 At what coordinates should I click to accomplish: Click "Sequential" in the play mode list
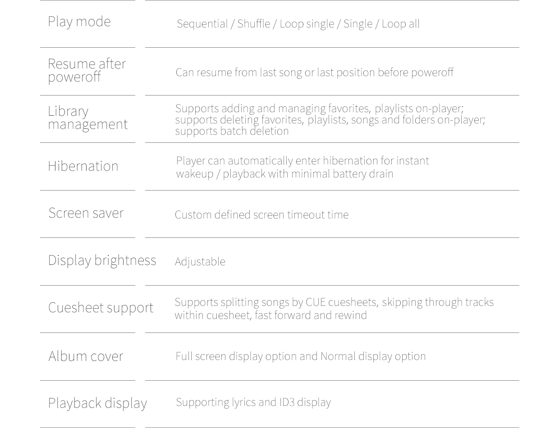(x=202, y=23)
